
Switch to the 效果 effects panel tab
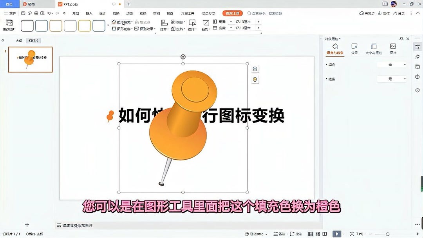pyautogui.click(x=354, y=48)
